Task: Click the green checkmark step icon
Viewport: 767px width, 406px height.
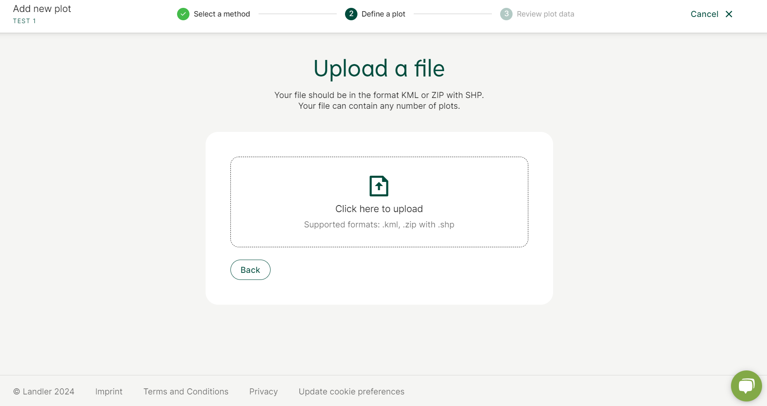Action: (x=183, y=14)
